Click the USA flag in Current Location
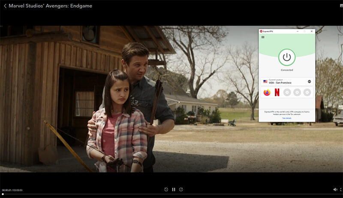343x198 pixels. pos(265,82)
